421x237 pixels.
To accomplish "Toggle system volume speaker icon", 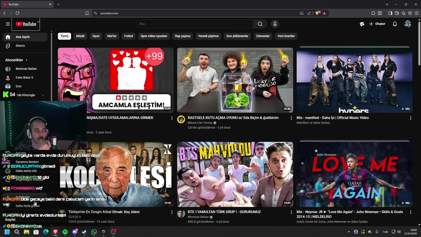I will (399, 232).
